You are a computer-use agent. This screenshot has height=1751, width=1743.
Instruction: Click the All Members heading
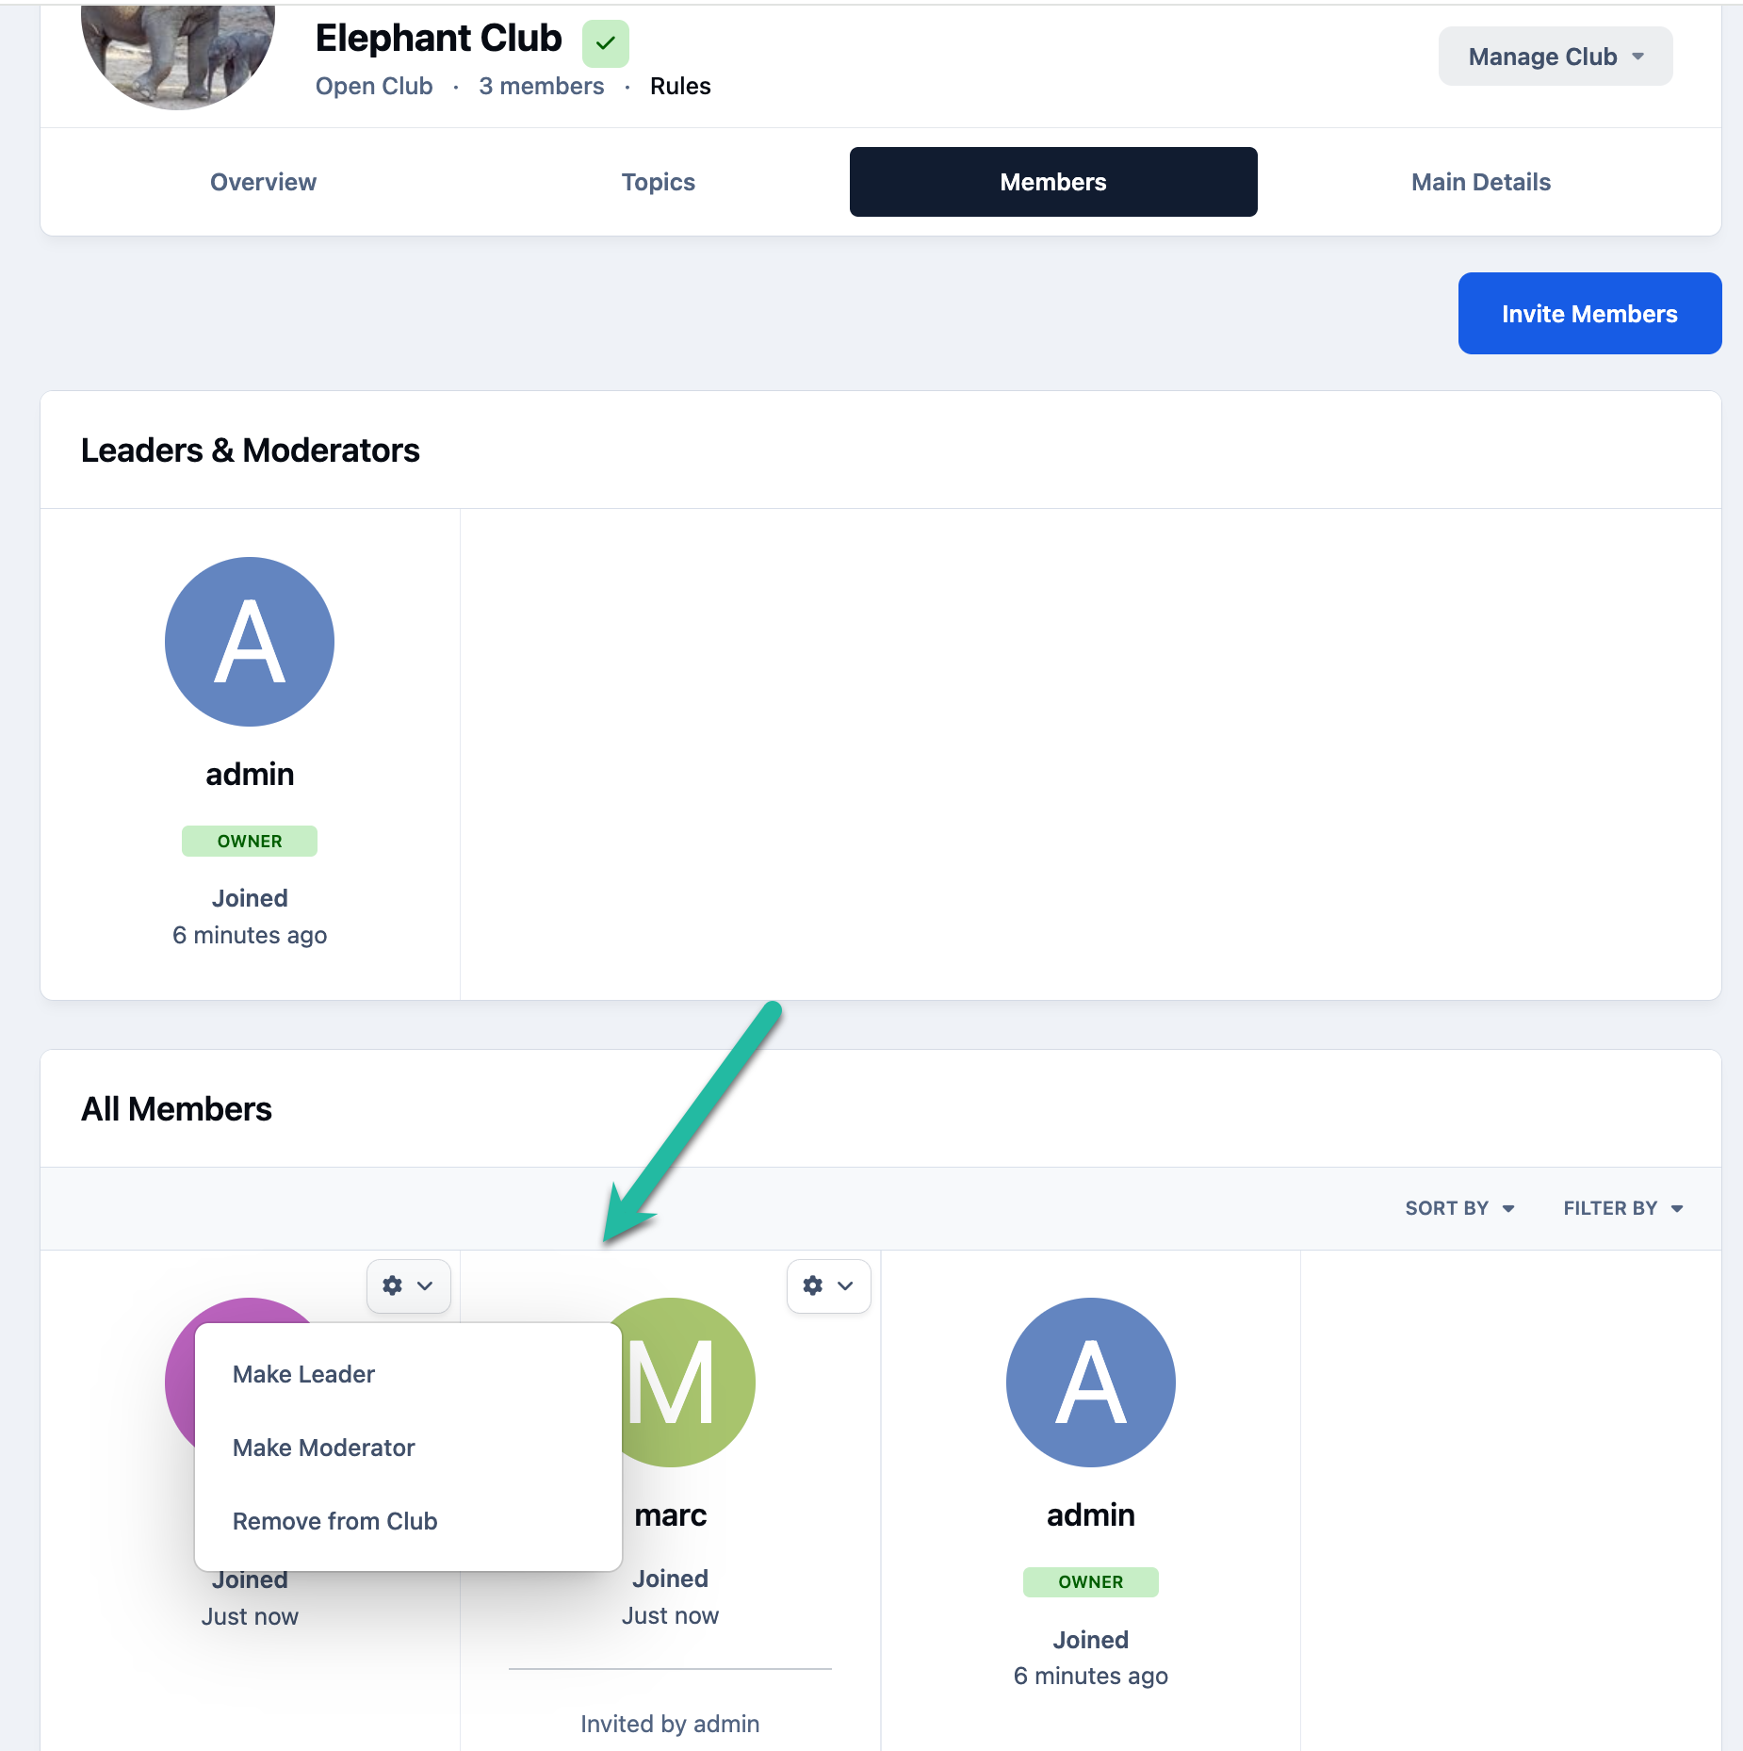(x=176, y=1109)
